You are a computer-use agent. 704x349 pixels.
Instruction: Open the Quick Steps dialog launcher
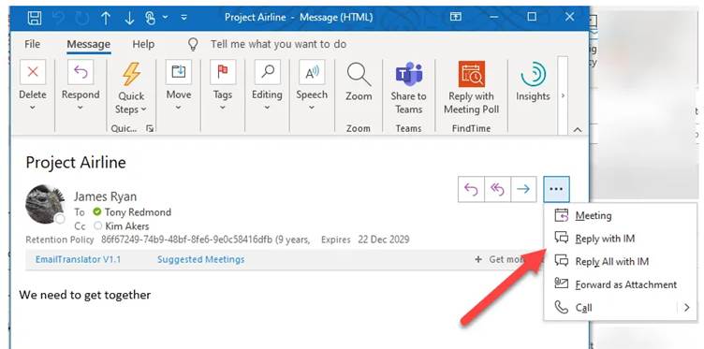point(150,129)
